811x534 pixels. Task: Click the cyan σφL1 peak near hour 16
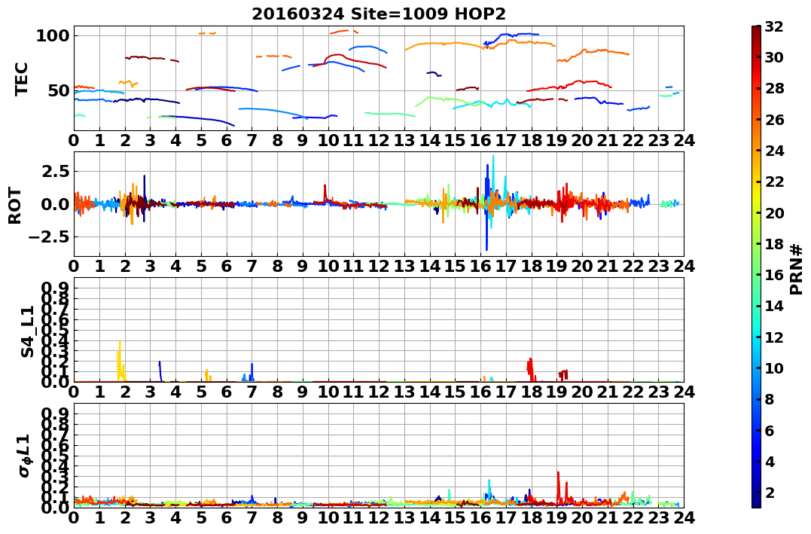[x=489, y=489]
